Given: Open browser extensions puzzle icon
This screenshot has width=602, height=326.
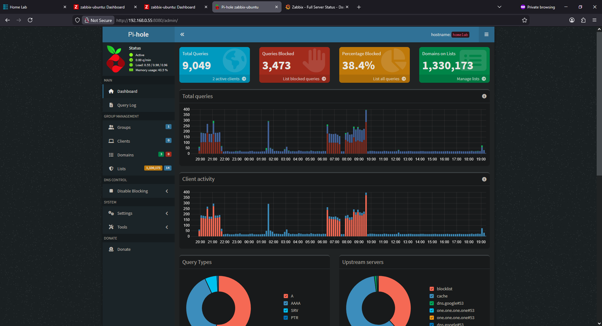Looking at the screenshot, I should pos(583,20).
